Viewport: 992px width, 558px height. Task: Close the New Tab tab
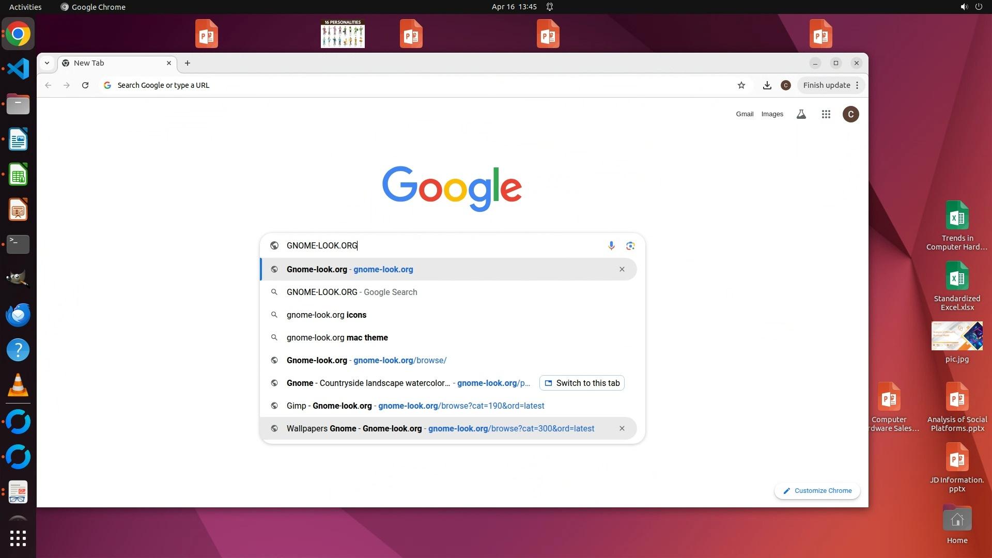[x=169, y=63]
